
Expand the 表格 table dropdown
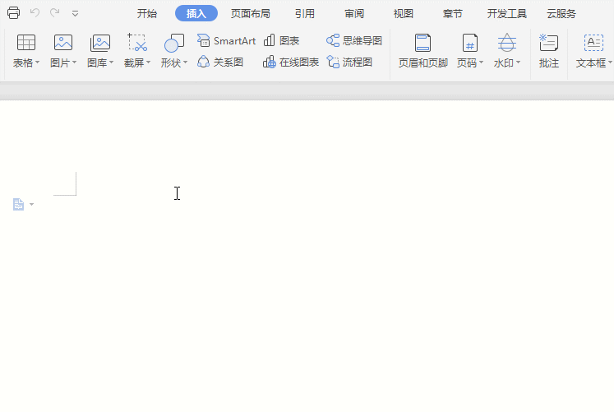point(26,62)
